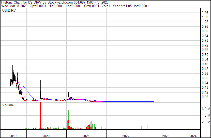Screen dimensions: 211x138
Task: Click the 1.02 price axis value
Action: 205,22
